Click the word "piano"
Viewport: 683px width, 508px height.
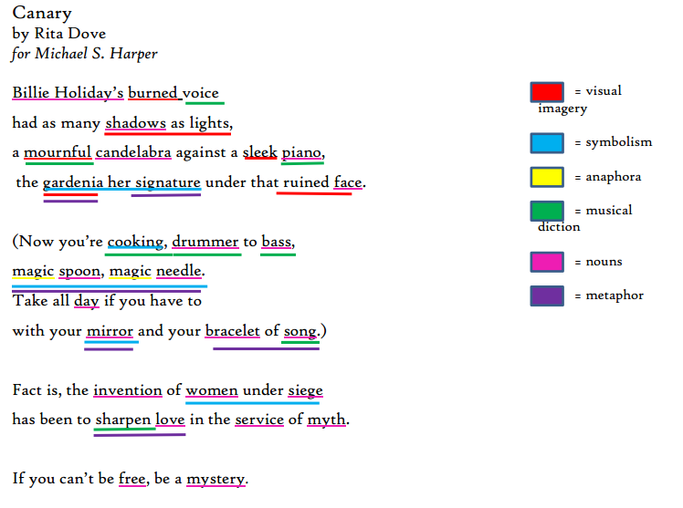click(x=301, y=153)
